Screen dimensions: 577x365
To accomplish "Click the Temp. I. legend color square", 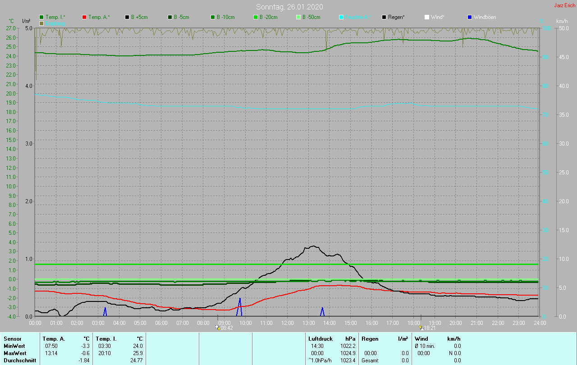I will pyautogui.click(x=41, y=17).
